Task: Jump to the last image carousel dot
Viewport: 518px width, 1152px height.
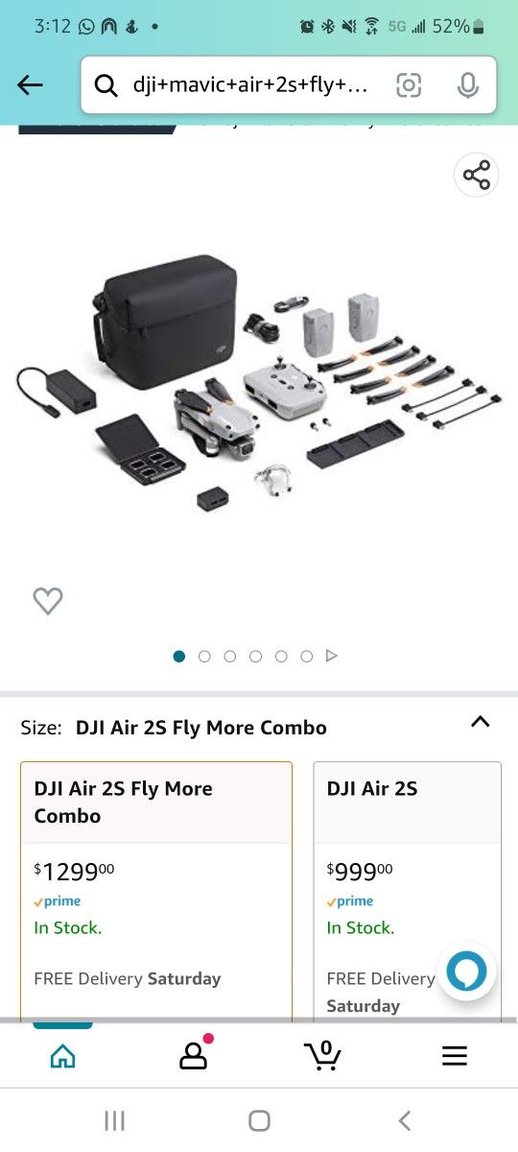Action: coord(307,657)
